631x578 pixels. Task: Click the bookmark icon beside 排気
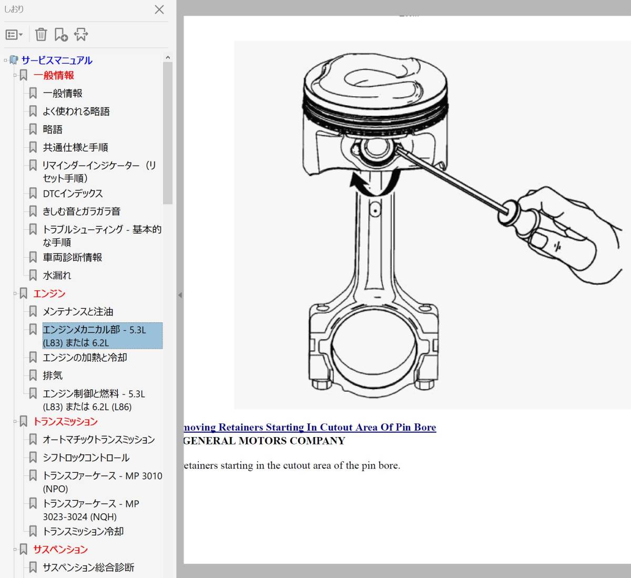click(33, 376)
